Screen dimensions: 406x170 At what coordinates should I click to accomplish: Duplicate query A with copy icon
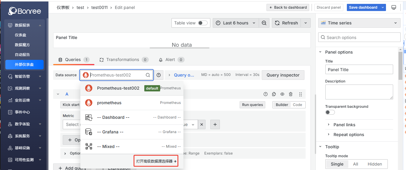pyautogui.click(x=274, y=94)
